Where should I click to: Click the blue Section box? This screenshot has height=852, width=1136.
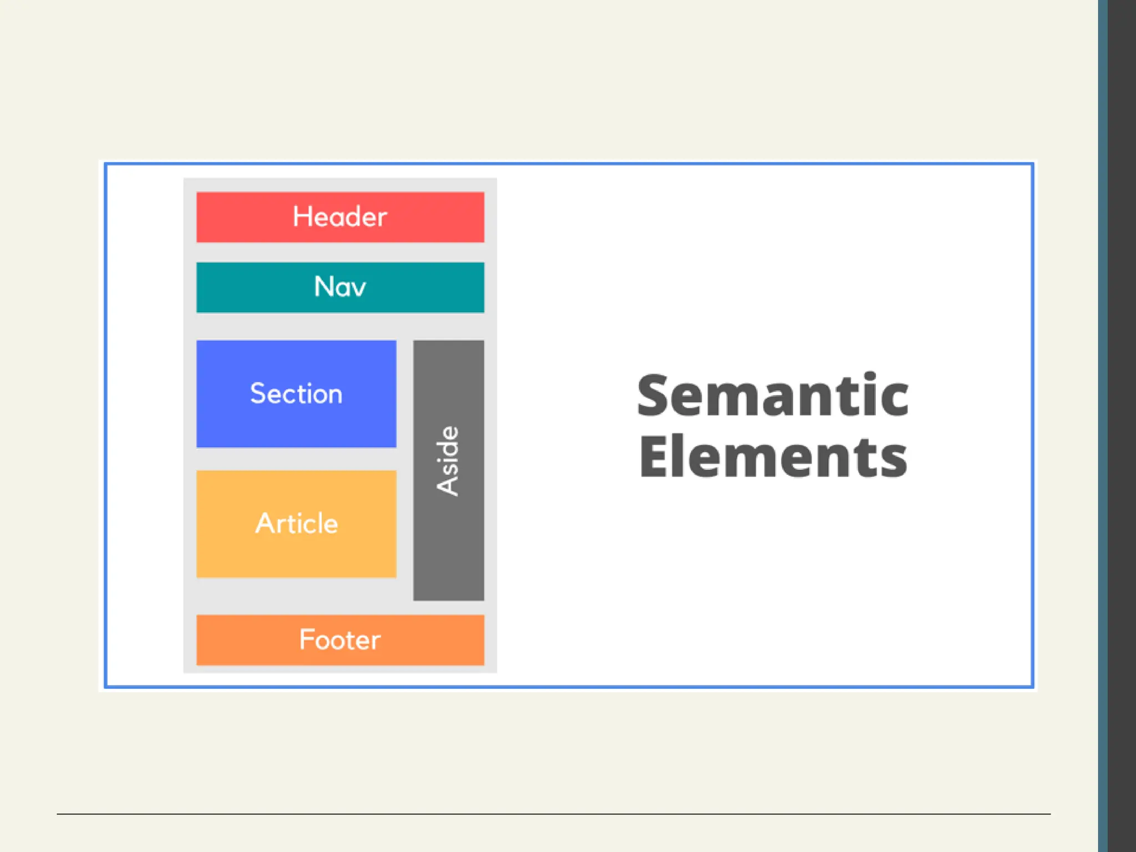(296, 394)
